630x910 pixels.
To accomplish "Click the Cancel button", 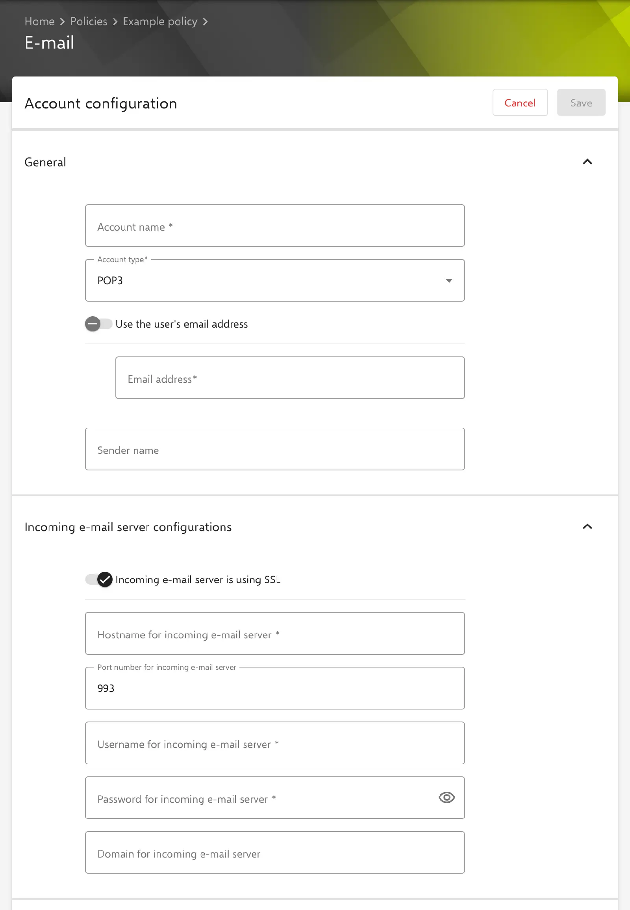I will pos(520,103).
